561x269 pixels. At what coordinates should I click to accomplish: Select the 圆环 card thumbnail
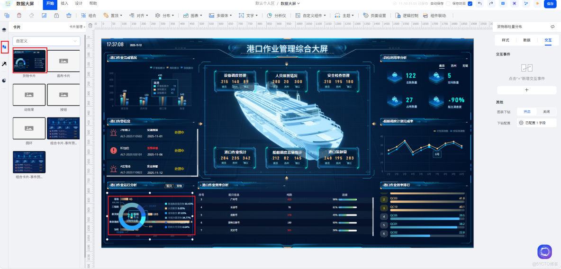pyautogui.click(x=29, y=128)
